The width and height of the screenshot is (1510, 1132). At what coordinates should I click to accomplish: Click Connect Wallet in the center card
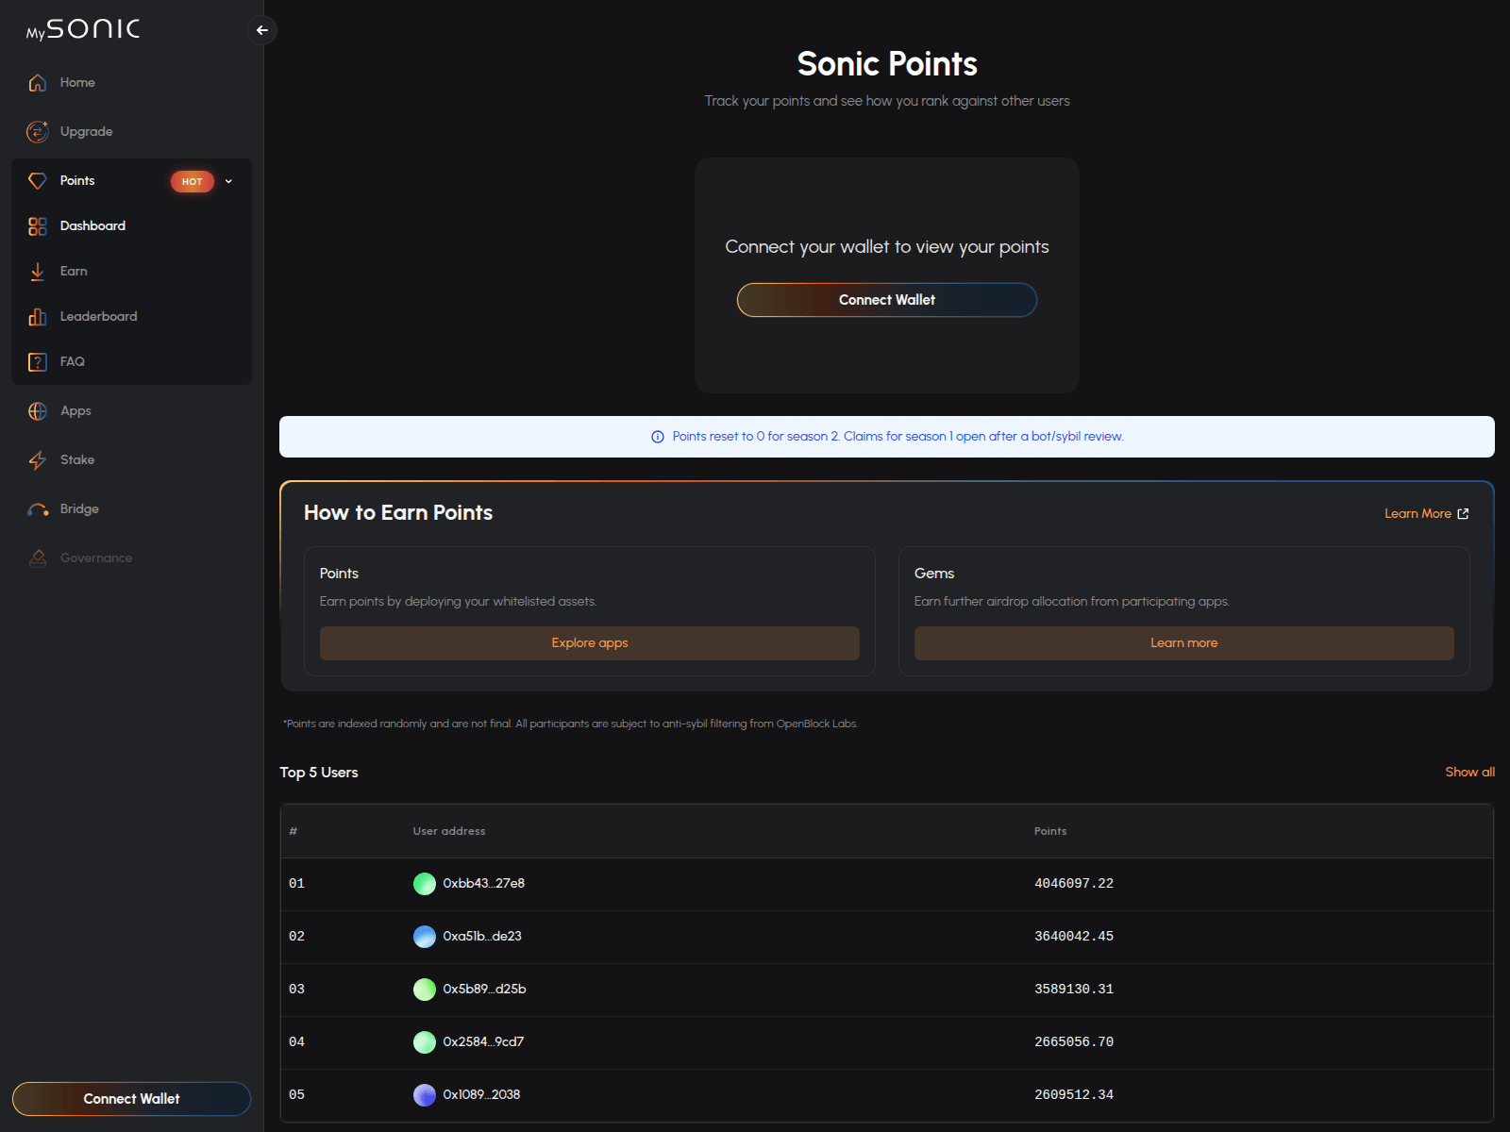coord(887,300)
